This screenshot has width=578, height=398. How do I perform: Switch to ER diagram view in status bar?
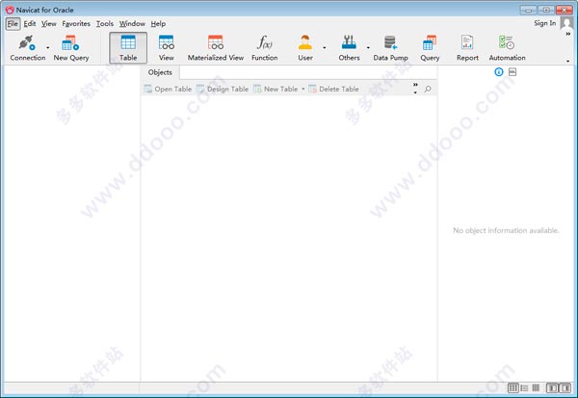pyautogui.click(x=536, y=387)
